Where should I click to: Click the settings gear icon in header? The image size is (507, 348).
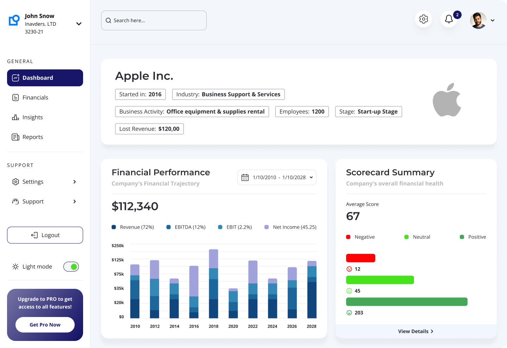424,19
